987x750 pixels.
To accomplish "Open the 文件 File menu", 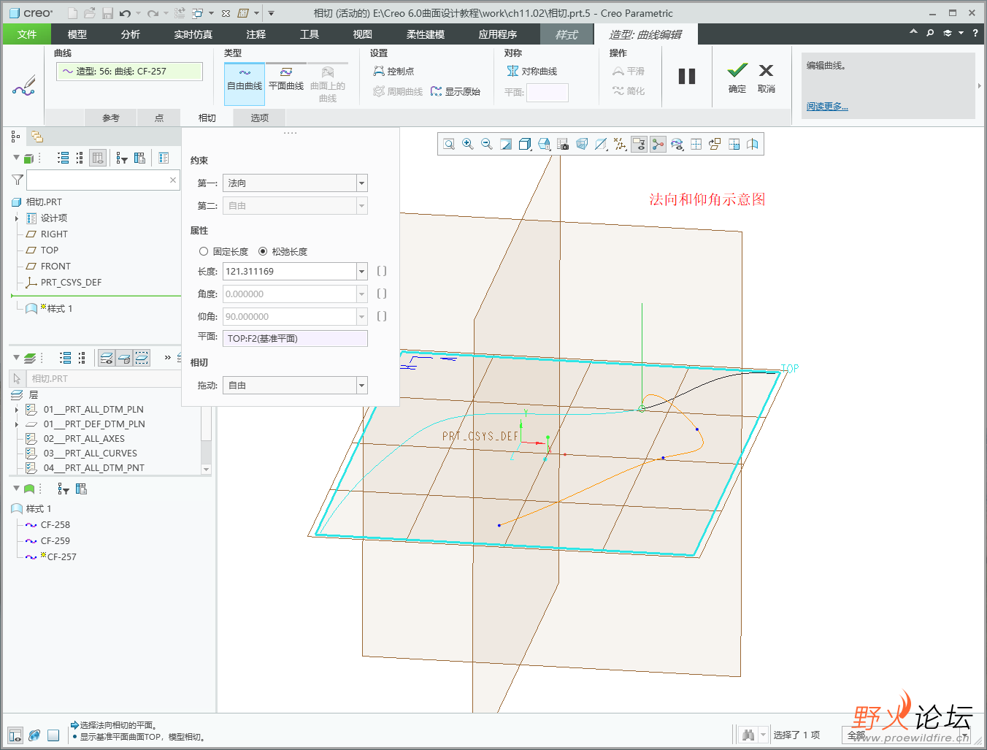I will 27,34.
